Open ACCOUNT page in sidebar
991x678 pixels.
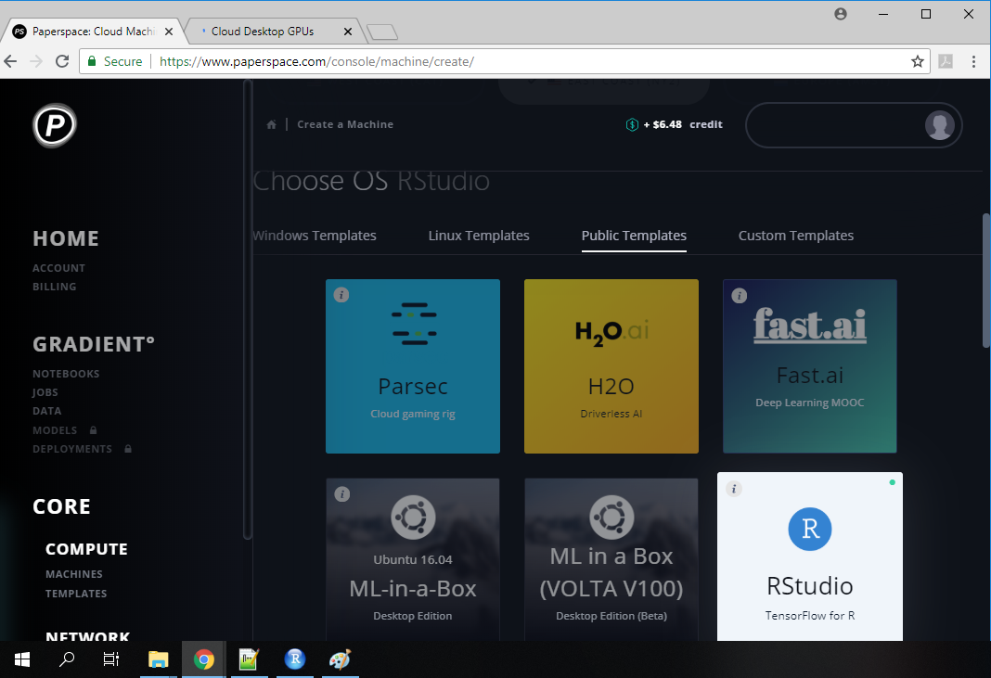point(58,268)
